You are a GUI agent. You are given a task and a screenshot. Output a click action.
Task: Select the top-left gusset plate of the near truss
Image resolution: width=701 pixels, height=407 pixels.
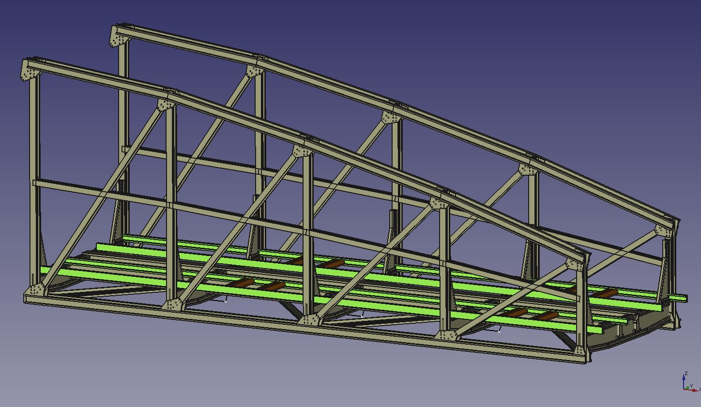click(x=29, y=73)
